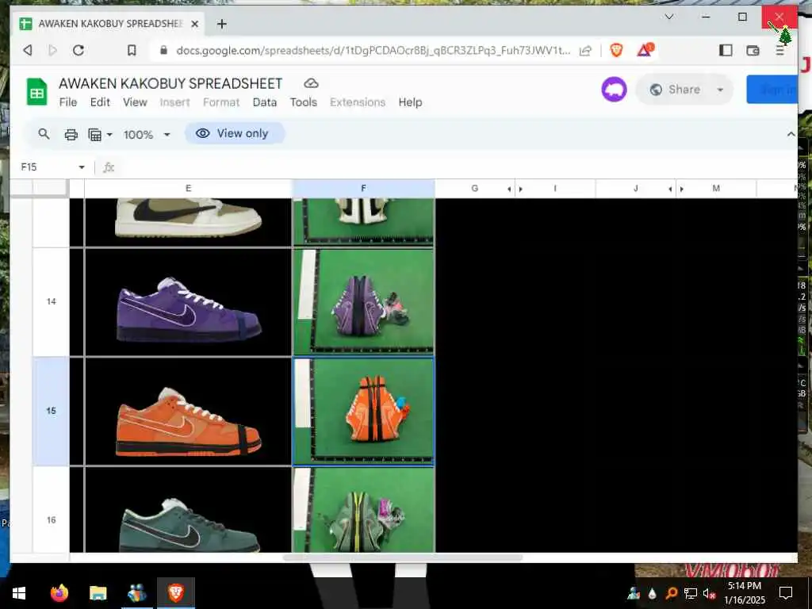Open the tab search down chevron
The image size is (812, 609).
[x=669, y=17]
